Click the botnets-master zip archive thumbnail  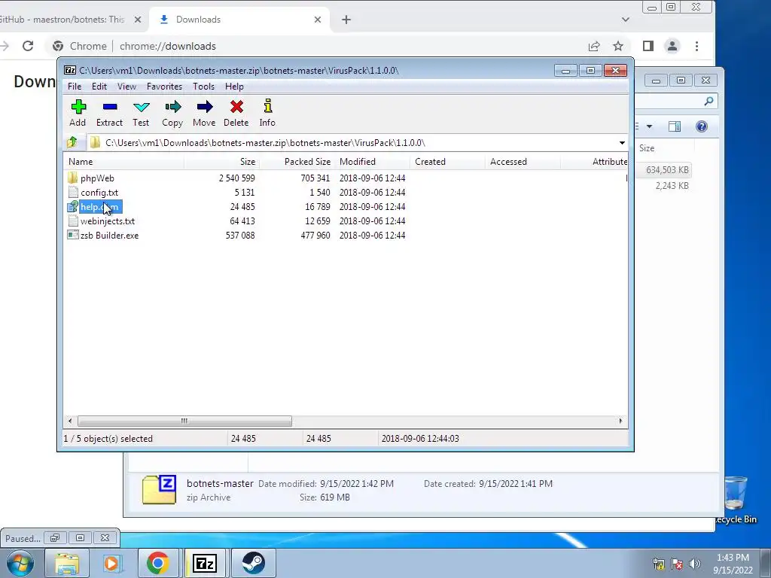pos(159,489)
